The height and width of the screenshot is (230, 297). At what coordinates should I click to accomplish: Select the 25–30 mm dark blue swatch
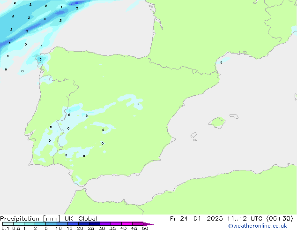[x=95, y=224]
